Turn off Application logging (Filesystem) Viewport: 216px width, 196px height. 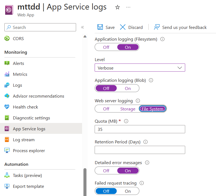coord(106,47)
